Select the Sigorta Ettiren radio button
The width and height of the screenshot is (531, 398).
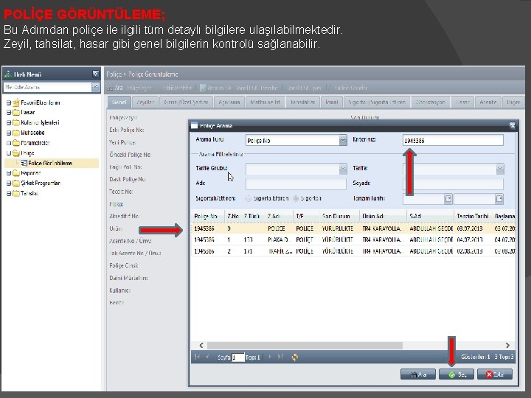[249, 198]
